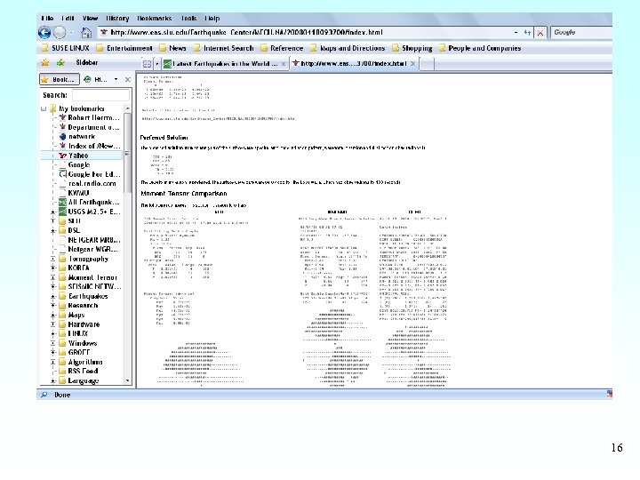
Task: Switch to Latest Earthquakes in the World tab
Action: [x=222, y=64]
